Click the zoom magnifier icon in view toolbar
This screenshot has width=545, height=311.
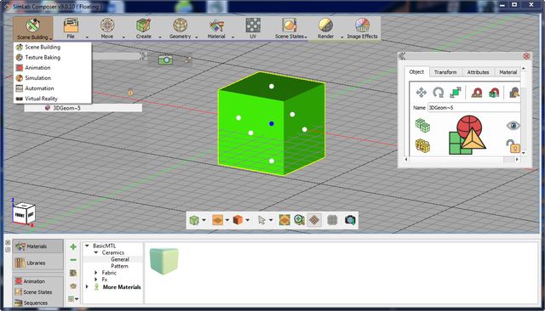tap(299, 220)
